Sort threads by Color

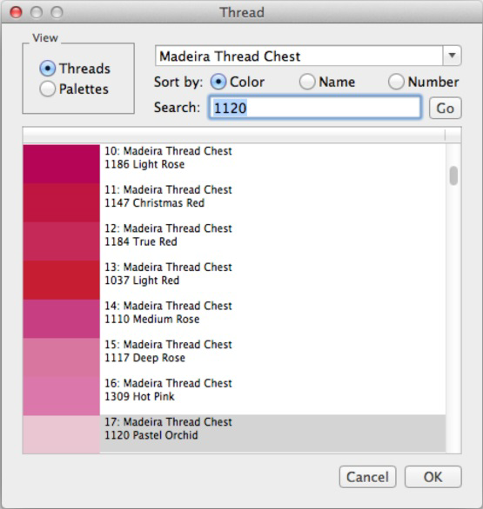[x=218, y=82]
